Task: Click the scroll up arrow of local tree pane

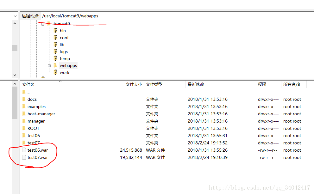Action: [x=15, y=23]
